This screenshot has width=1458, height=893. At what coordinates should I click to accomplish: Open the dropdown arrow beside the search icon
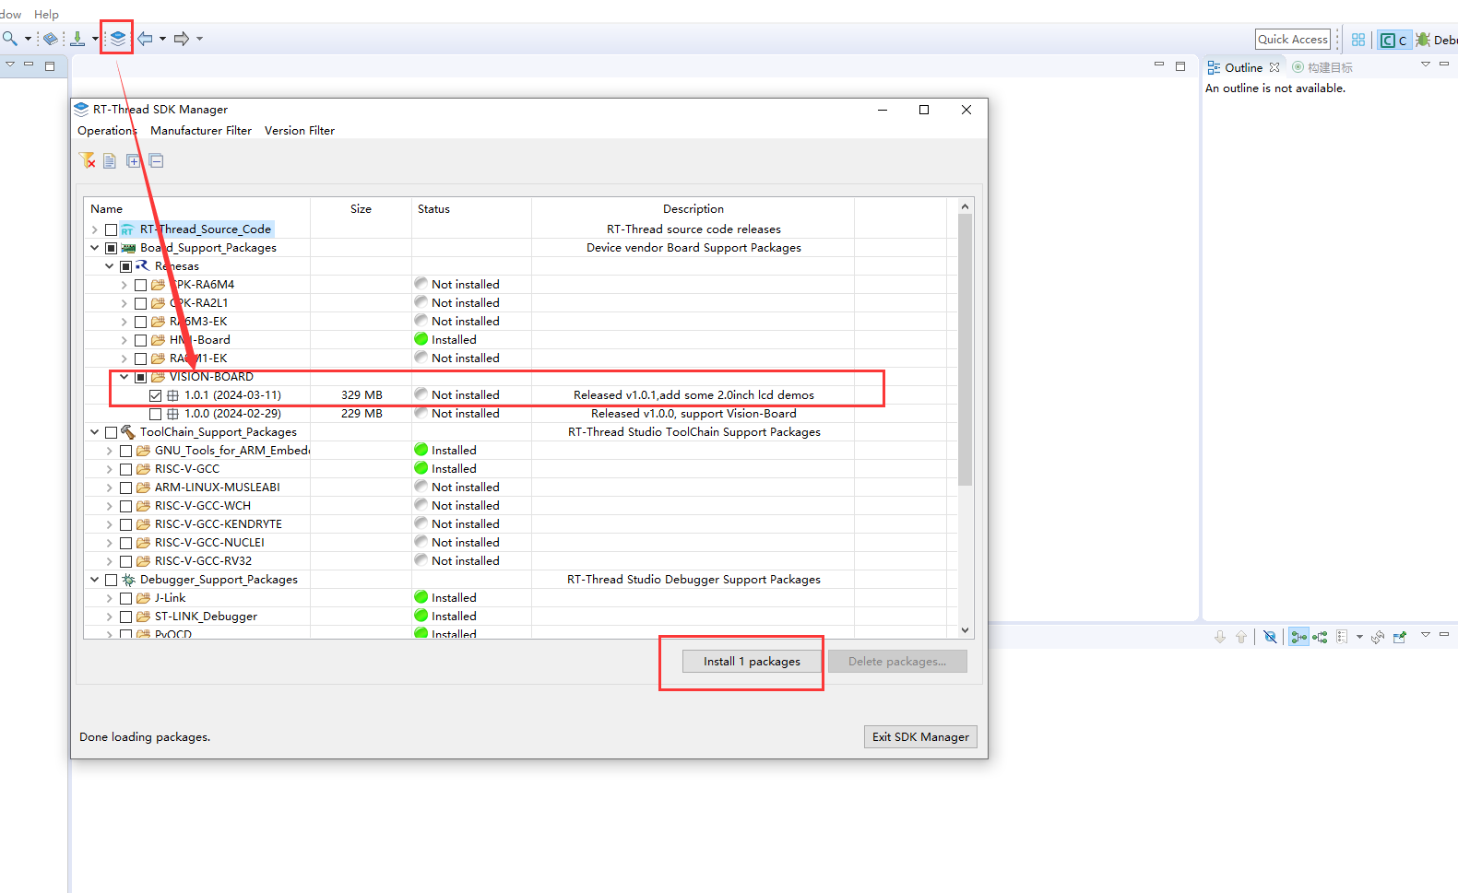[28, 39]
